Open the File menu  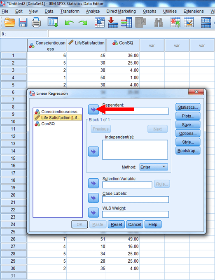(5, 11)
